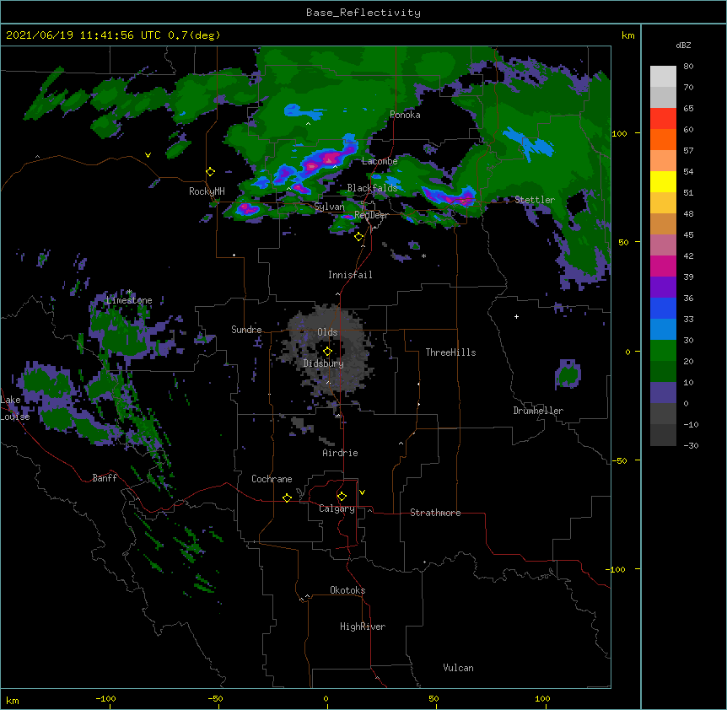This screenshot has width=727, height=710.
Task: Select the RedDeer city label
Action: (x=371, y=215)
